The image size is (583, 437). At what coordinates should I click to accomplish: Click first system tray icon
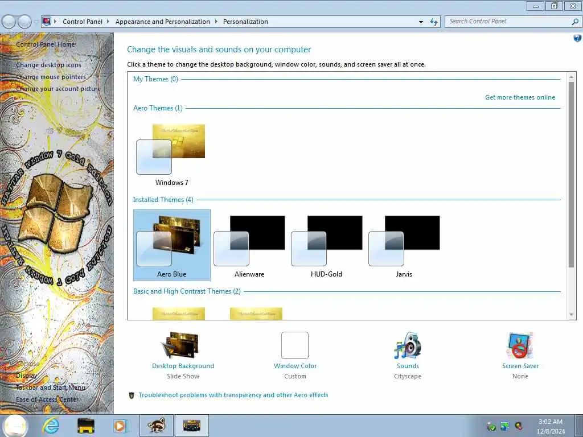click(491, 427)
